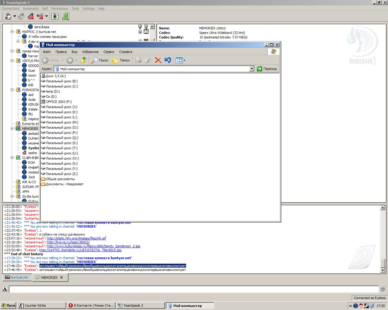Click the blue Undo arrow icon in Explorer
This screenshot has width=388, height=310.
coord(168,60)
